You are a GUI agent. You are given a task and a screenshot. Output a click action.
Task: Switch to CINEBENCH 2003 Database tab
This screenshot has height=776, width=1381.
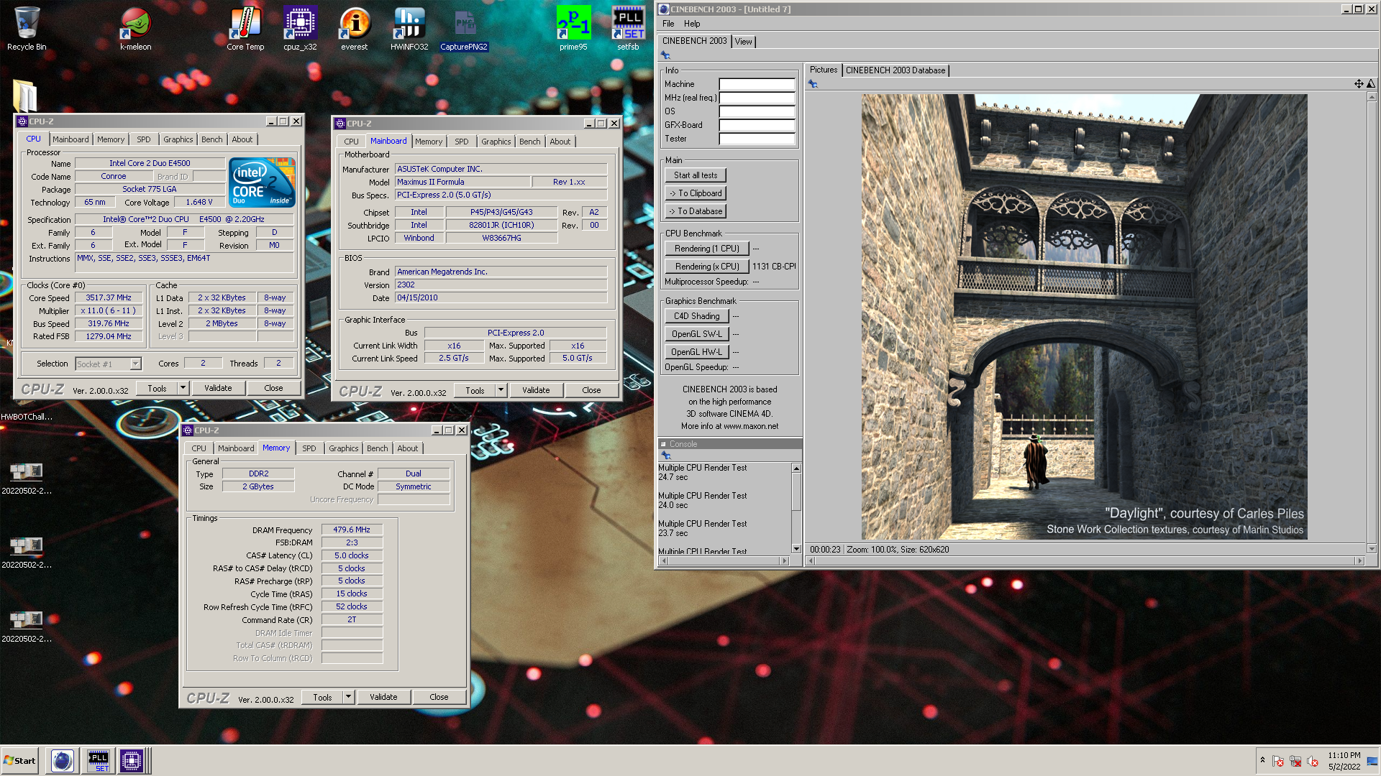[x=895, y=70]
